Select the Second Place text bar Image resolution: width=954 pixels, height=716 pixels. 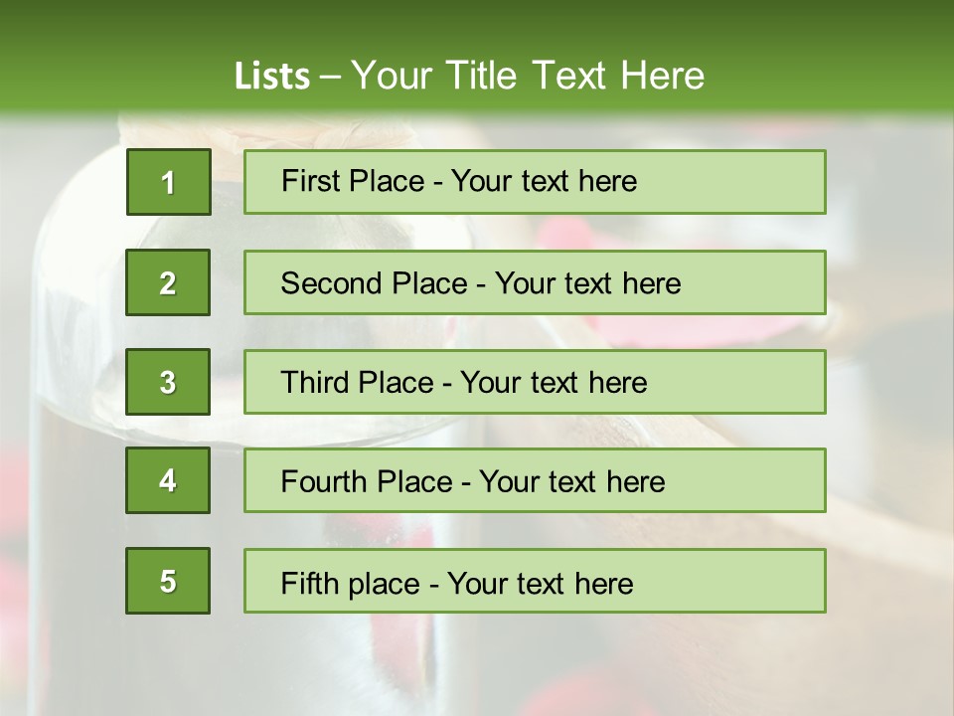click(535, 282)
